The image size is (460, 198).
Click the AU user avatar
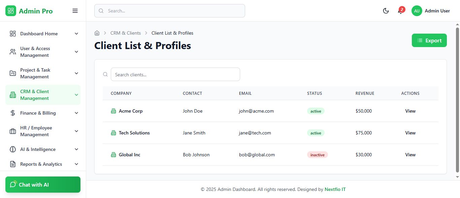(x=417, y=11)
